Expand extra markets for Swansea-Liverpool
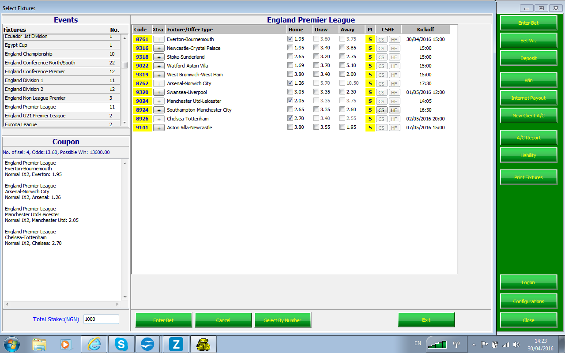 (x=158, y=92)
